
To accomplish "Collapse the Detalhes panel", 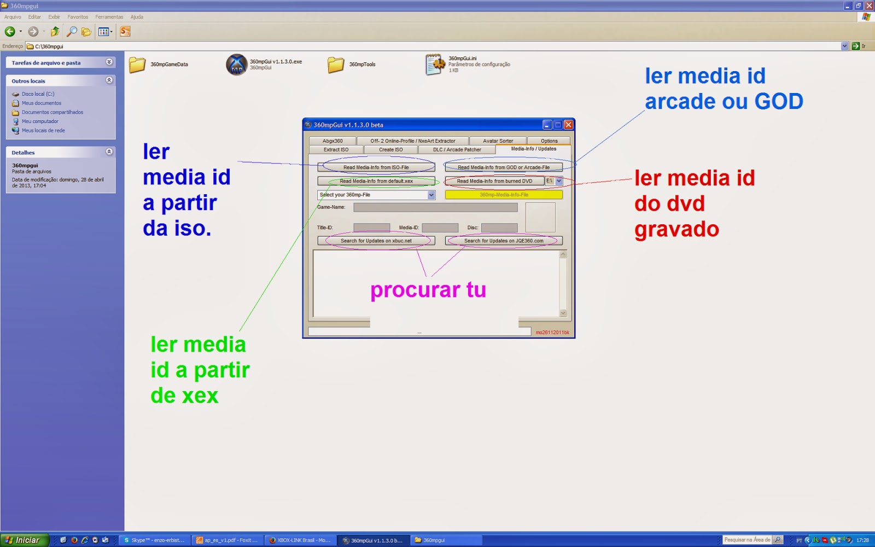I will pos(109,152).
